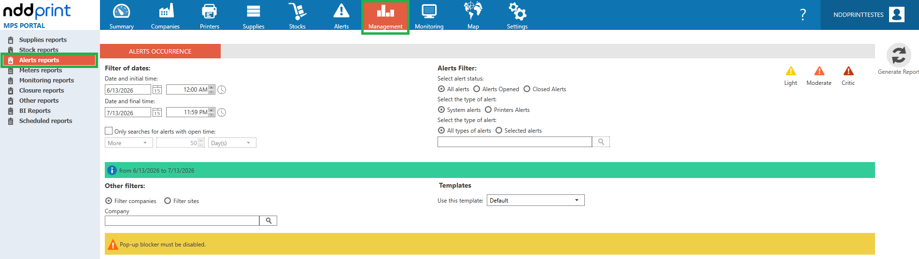Viewport: 919px width, 259px height.
Task: Open Scheduled reports in the sidebar
Action: (x=45, y=121)
